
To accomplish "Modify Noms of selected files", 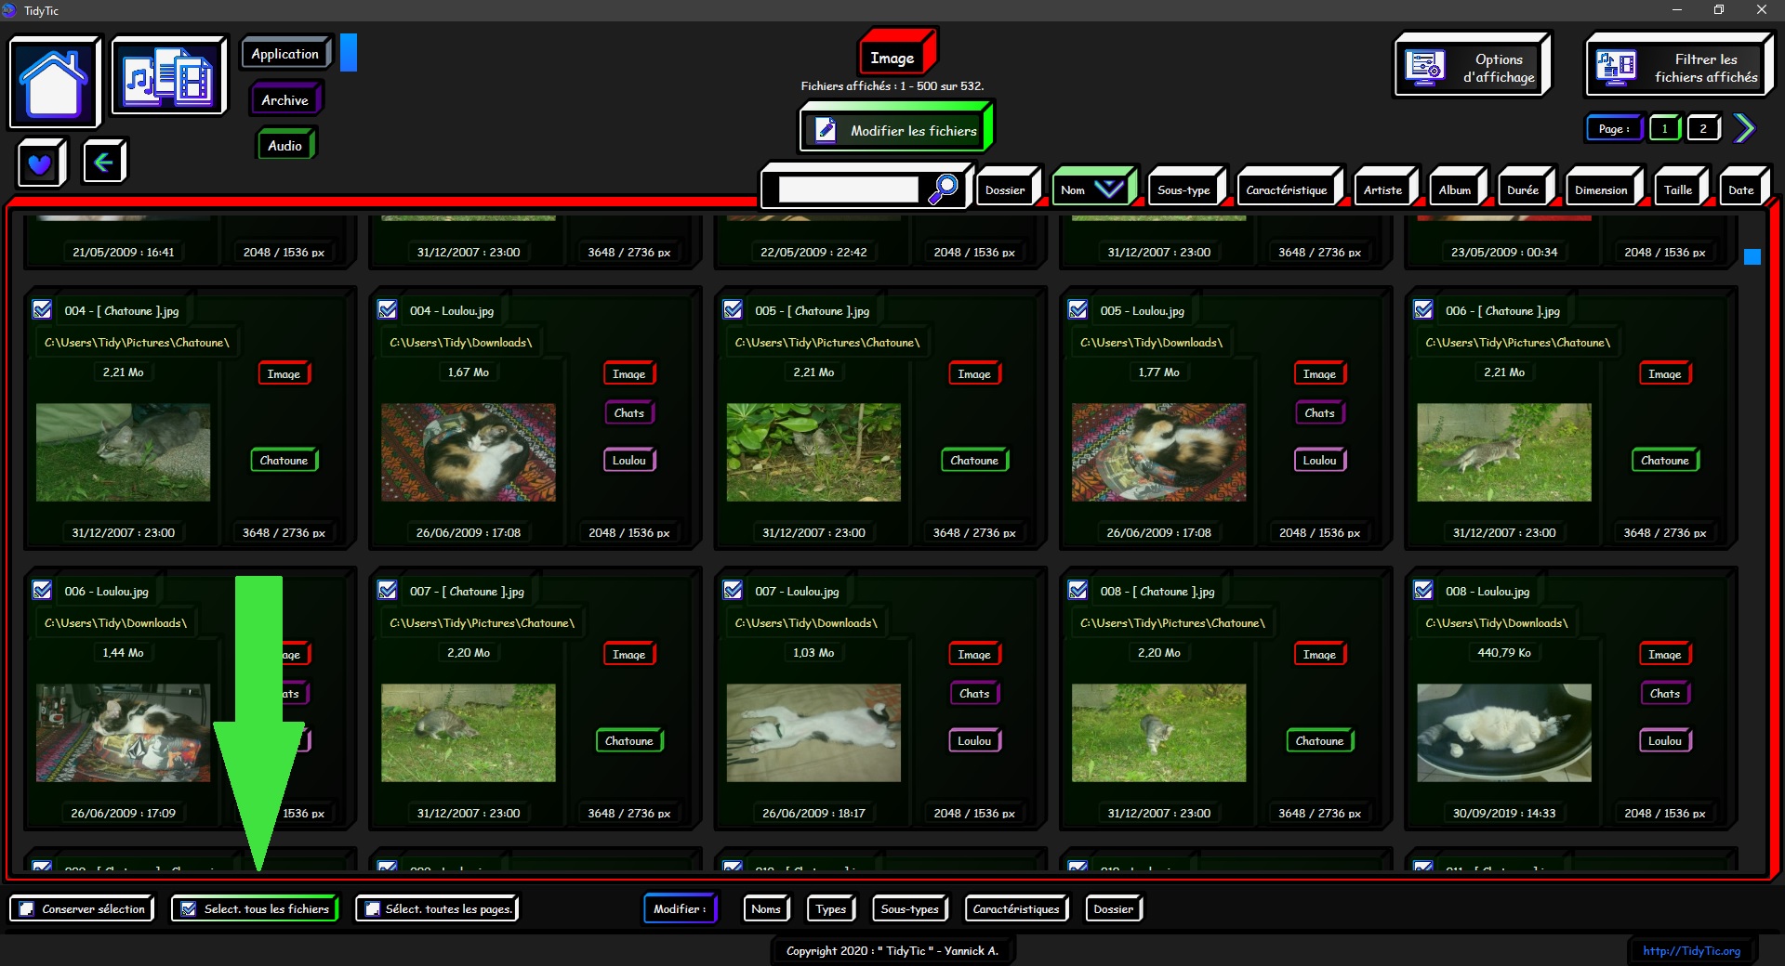I will click(x=766, y=908).
